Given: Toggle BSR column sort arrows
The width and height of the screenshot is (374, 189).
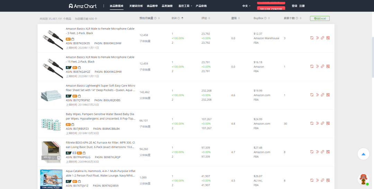Looking at the screenshot, I should click(x=182, y=18).
